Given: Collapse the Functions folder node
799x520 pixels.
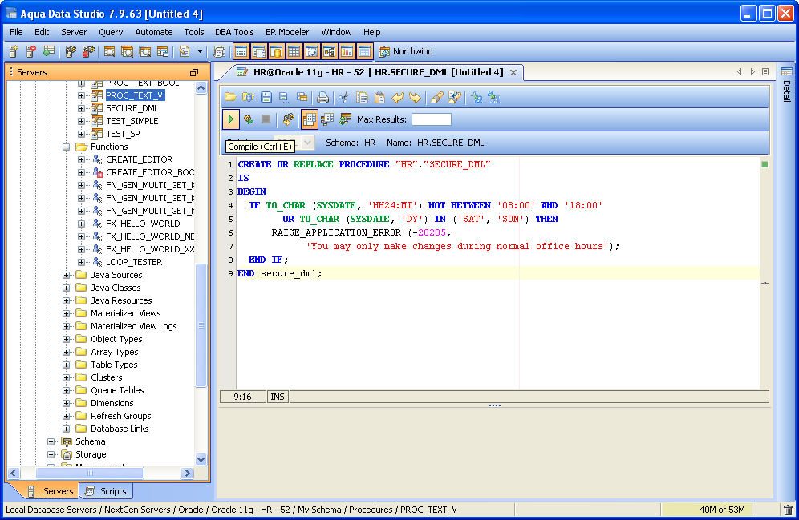Looking at the screenshot, I should click(x=67, y=147).
